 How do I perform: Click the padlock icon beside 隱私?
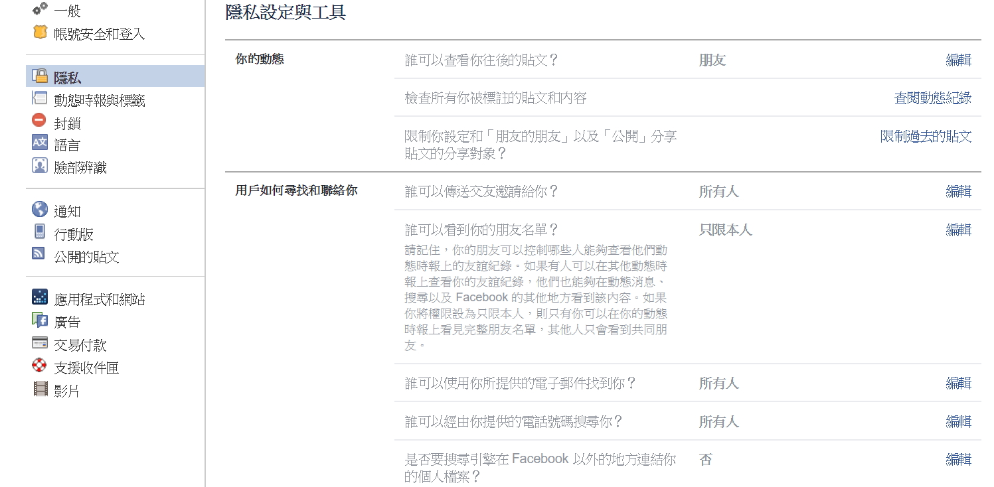[x=40, y=76]
